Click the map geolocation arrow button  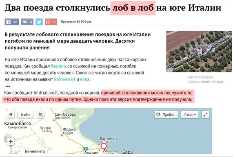tap(11, 115)
